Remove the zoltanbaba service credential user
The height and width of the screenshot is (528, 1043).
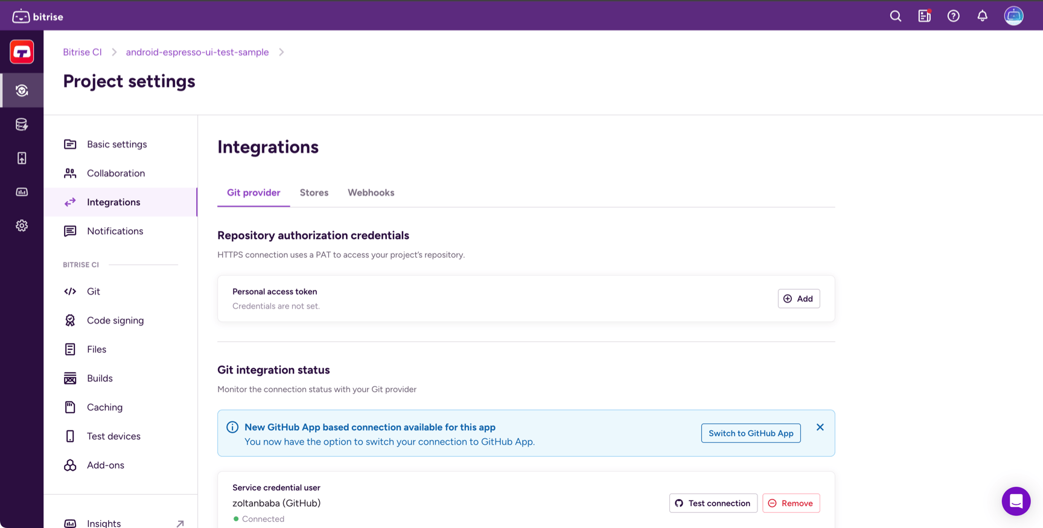[791, 503]
